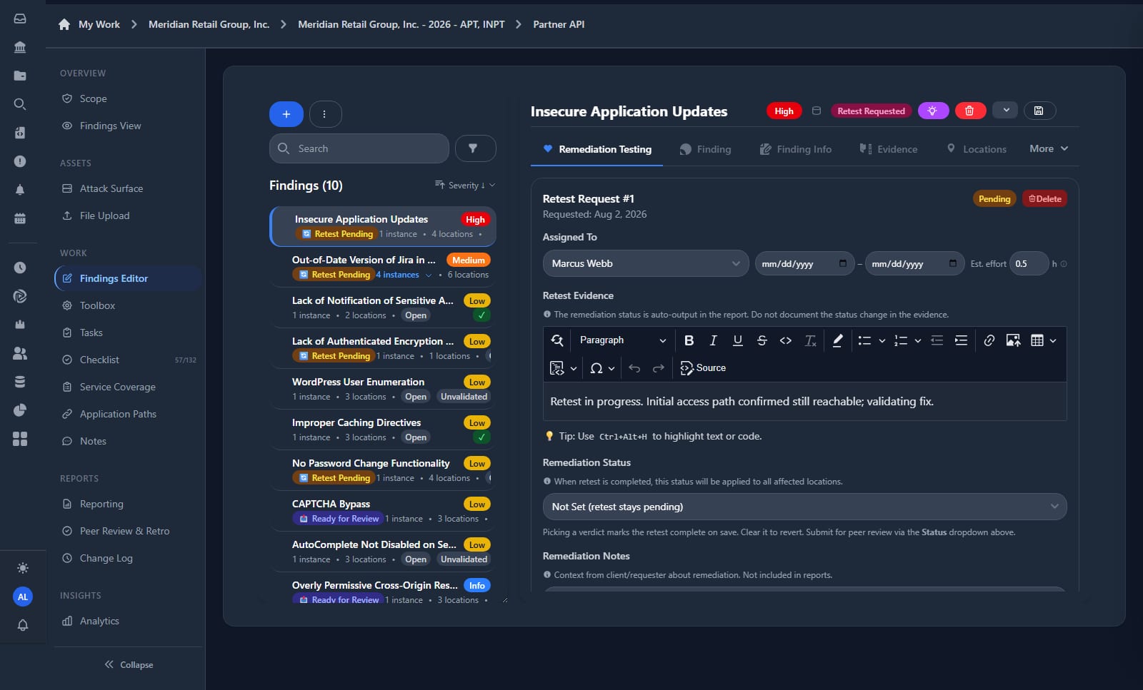1143x690 pixels.
Task: Open the inbox icon in left rail
Action: tap(20, 19)
